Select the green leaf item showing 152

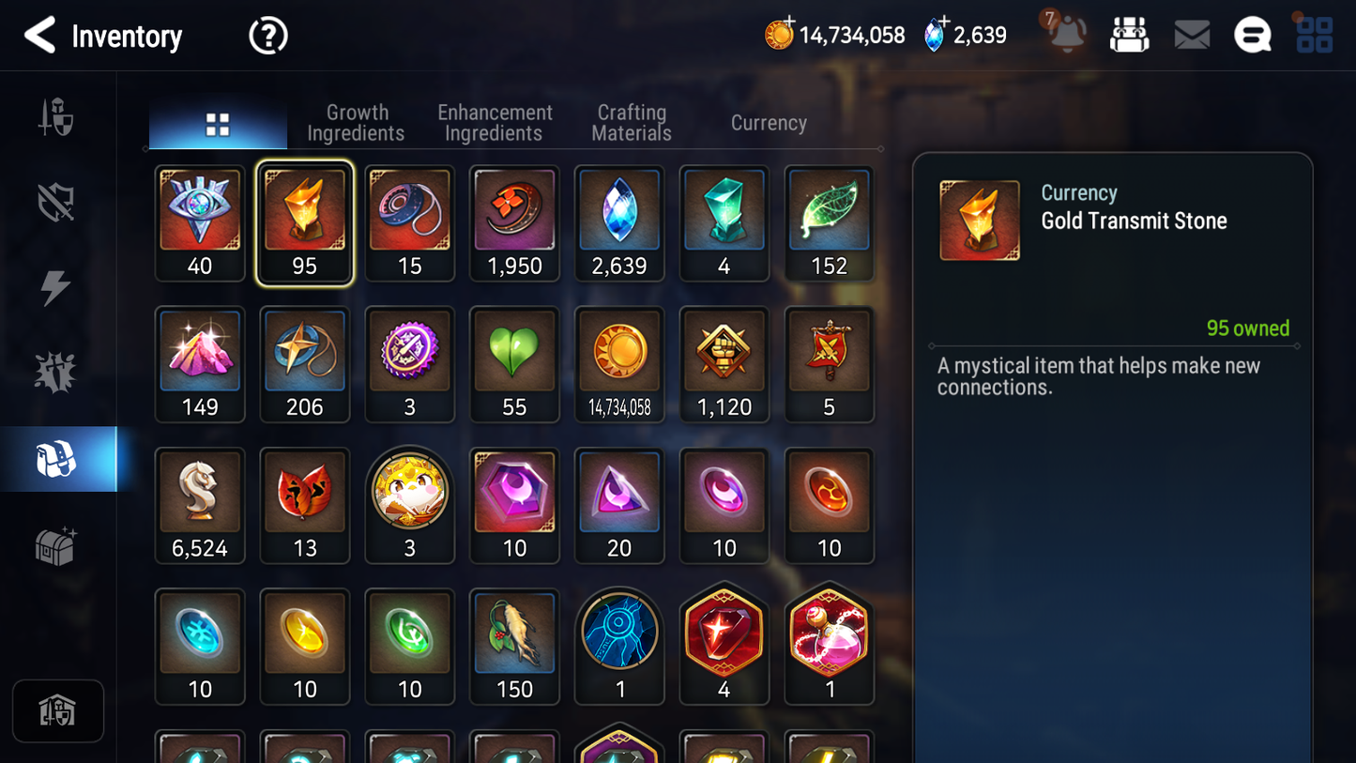(x=830, y=223)
